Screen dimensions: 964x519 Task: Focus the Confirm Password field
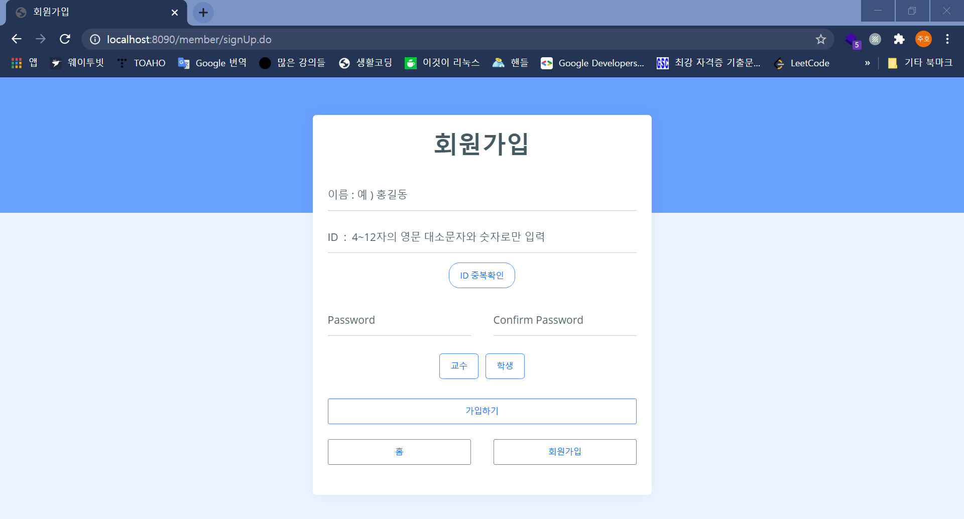tap(565, 320)
